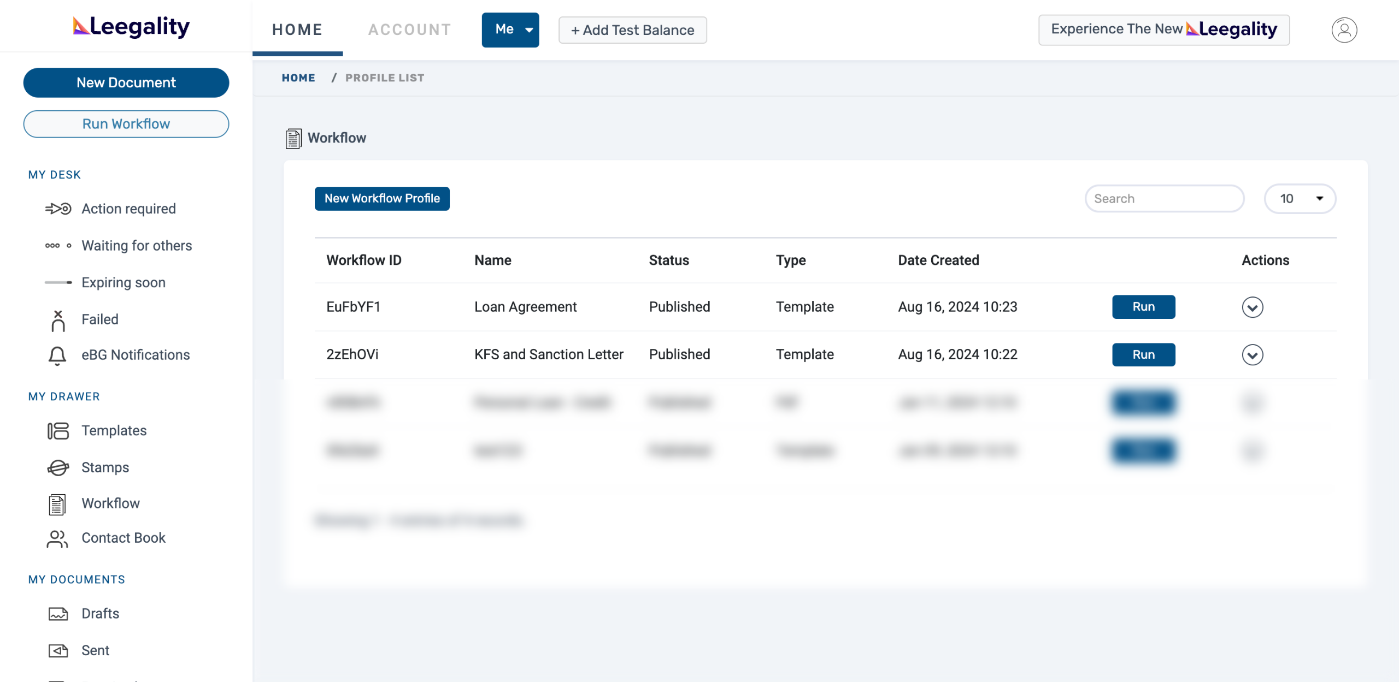Viewport: 1399px width, 682px height.
Task: Open Action required from the sidebar
Action: (128, 209)
